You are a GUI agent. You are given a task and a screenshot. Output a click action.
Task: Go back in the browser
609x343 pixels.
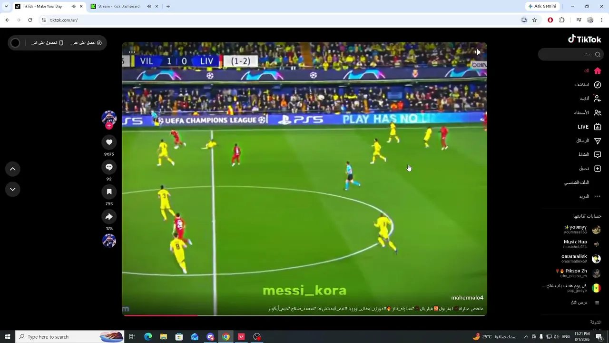click(7, 20)
